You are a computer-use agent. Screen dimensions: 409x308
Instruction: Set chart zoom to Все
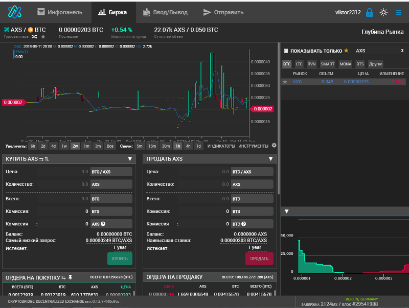pos(110,146)
